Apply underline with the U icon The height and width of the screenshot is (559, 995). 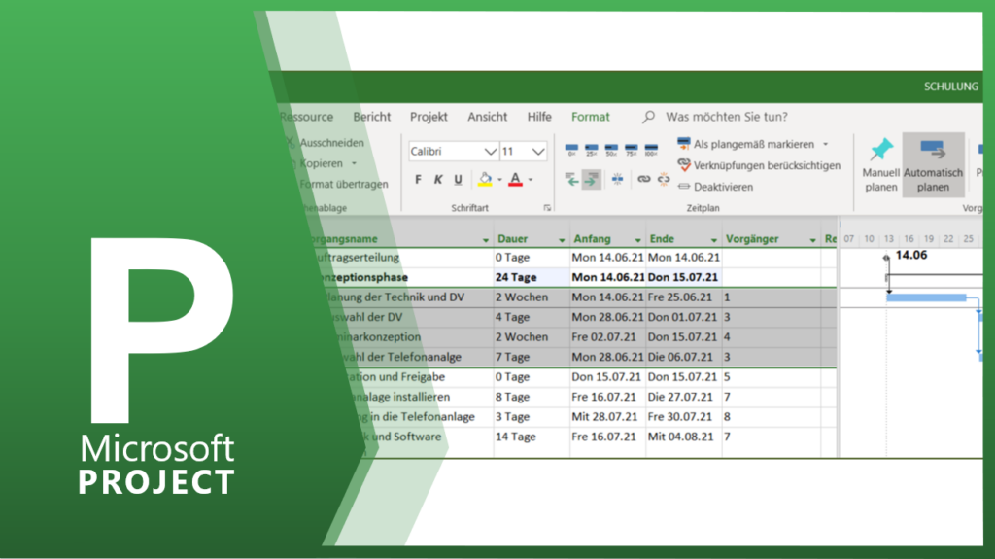459,180
